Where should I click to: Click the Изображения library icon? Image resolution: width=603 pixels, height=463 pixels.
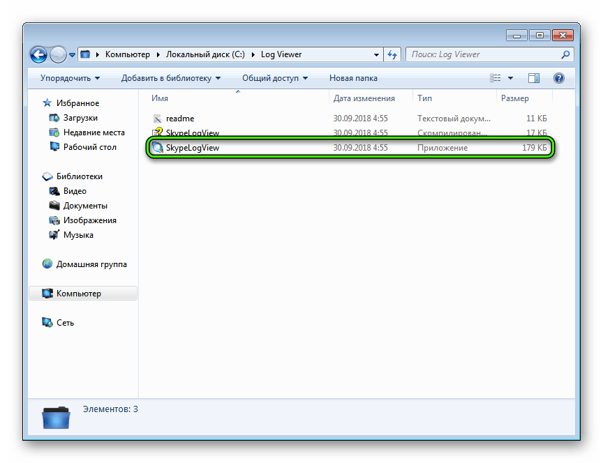[x=54, y=220]
